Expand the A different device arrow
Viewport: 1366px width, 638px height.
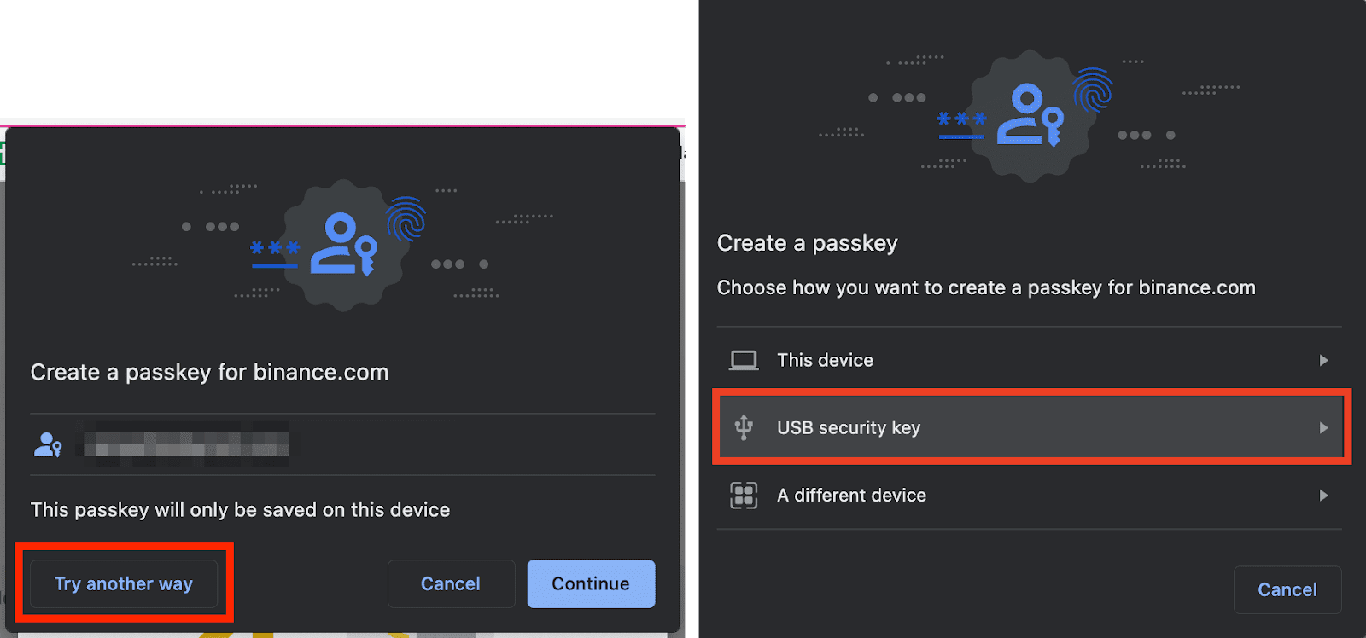[1323, 496]
